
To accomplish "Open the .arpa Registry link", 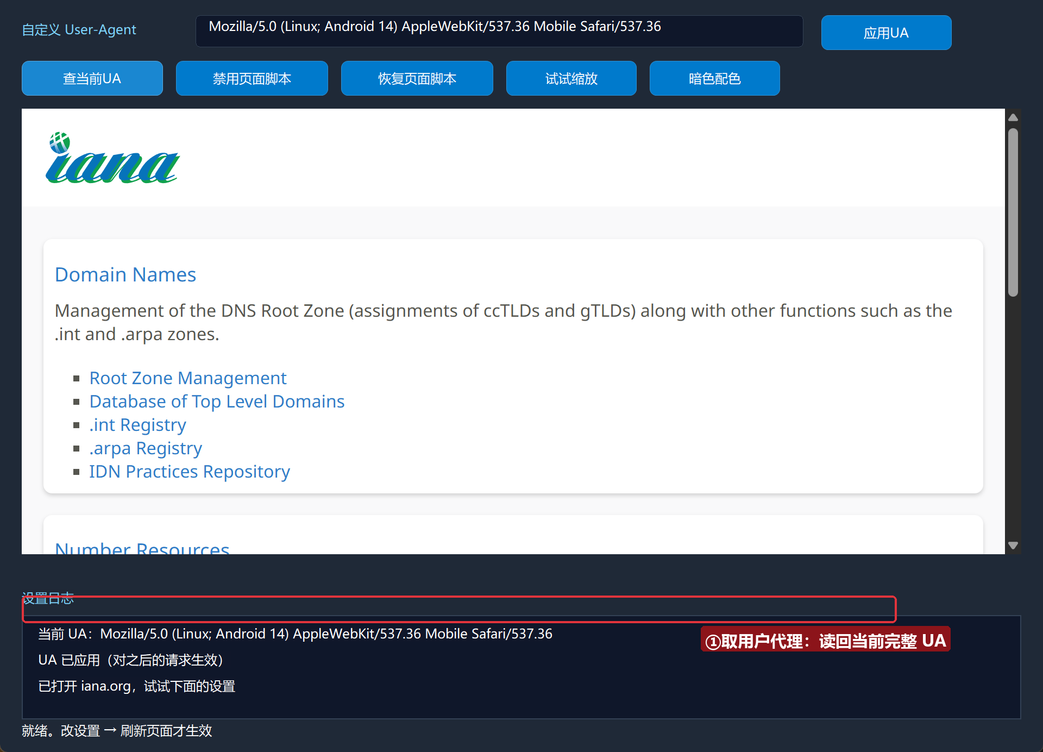I will (x=146, y=448).
